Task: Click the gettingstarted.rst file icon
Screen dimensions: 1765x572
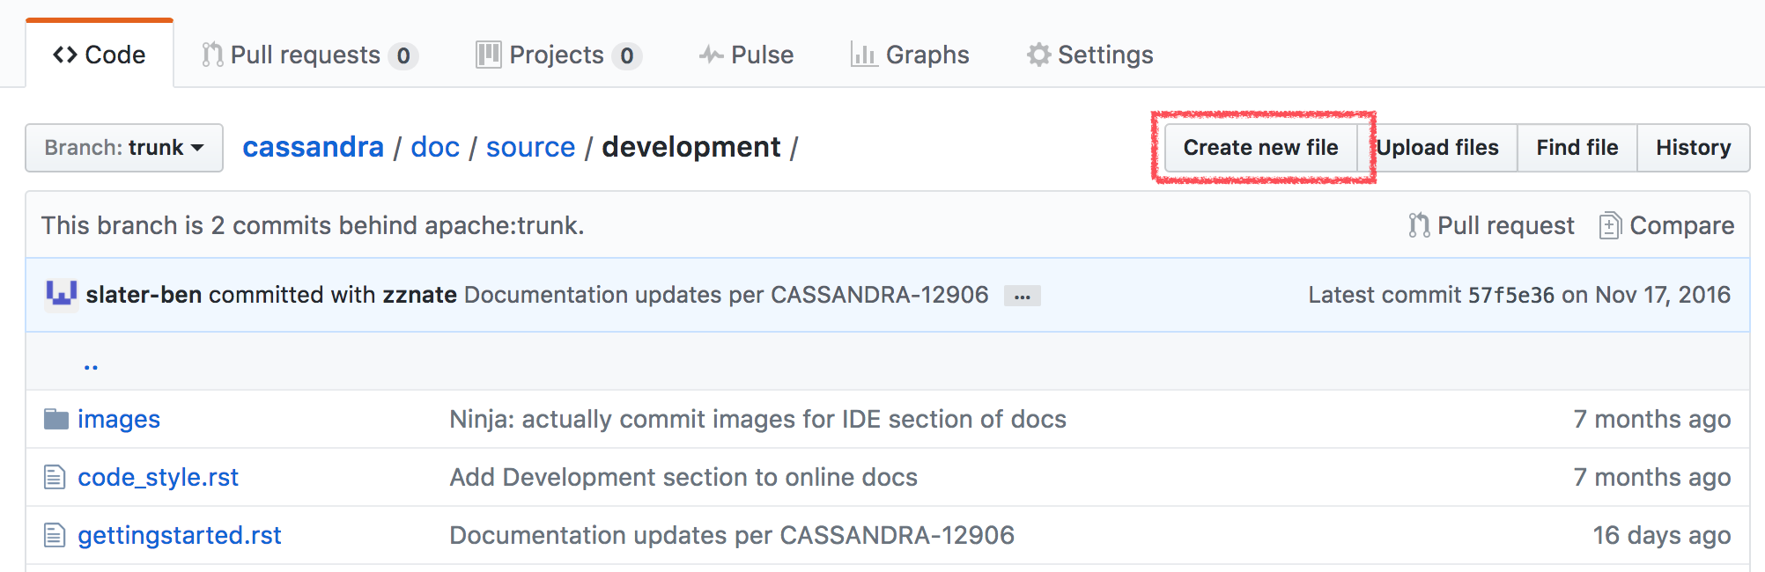Action: point(55,535)
